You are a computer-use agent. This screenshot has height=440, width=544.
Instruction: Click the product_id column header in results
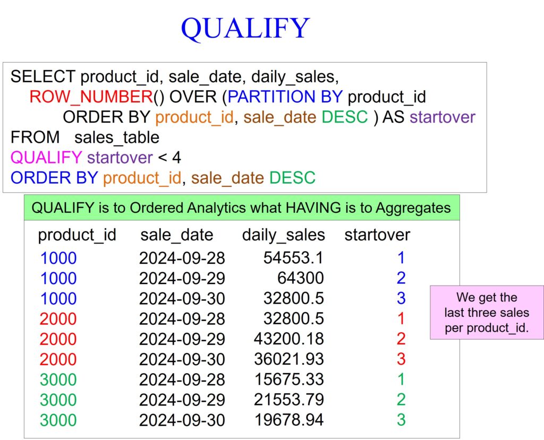77,235
